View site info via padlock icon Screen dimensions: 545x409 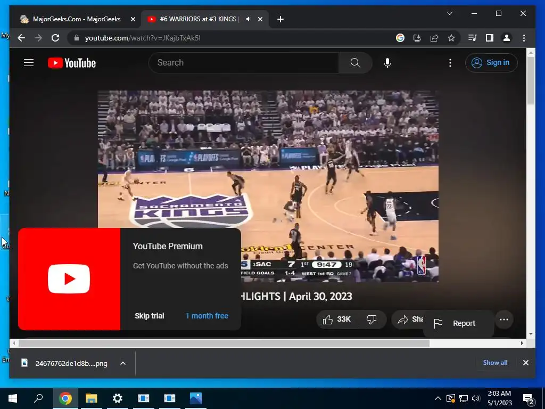point(77,38)
